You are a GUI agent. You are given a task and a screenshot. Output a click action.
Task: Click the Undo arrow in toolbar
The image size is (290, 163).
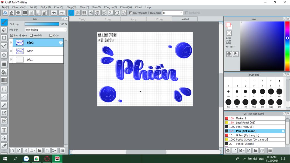54,13
